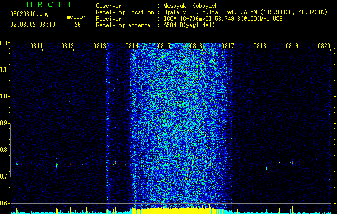
Task: Select the ICOM IC-706mkII receiver text
Action: click(223, 19)
